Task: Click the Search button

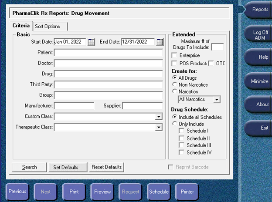Action: (30, 167)
